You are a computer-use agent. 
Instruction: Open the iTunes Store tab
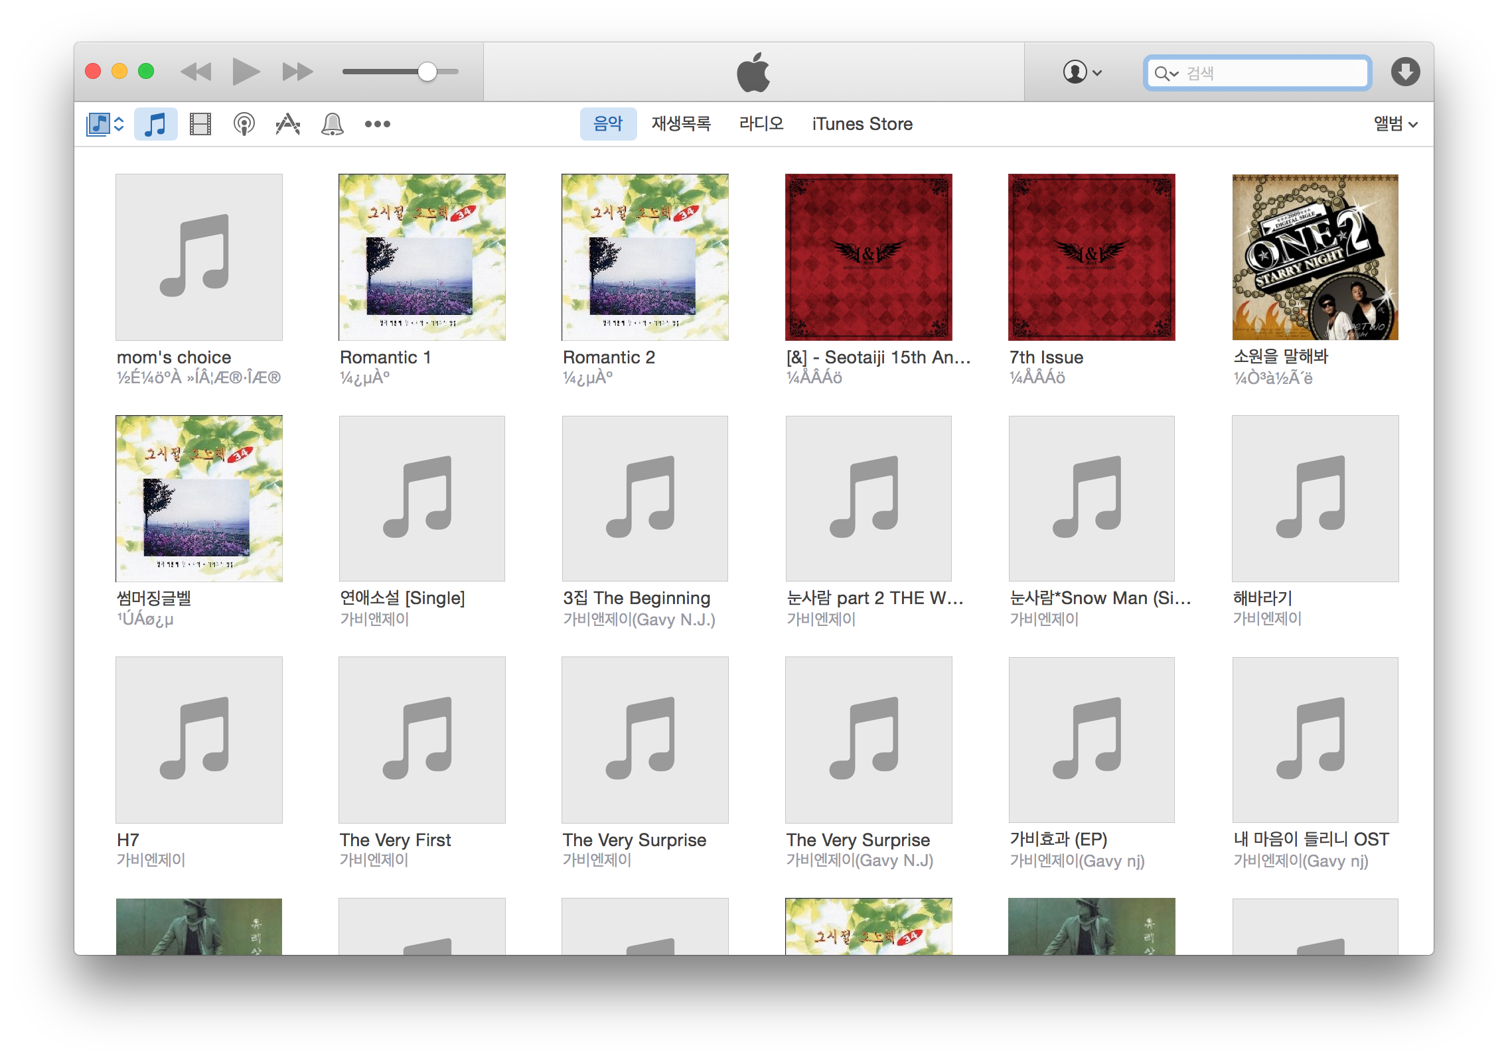click(x=862, y=124)
